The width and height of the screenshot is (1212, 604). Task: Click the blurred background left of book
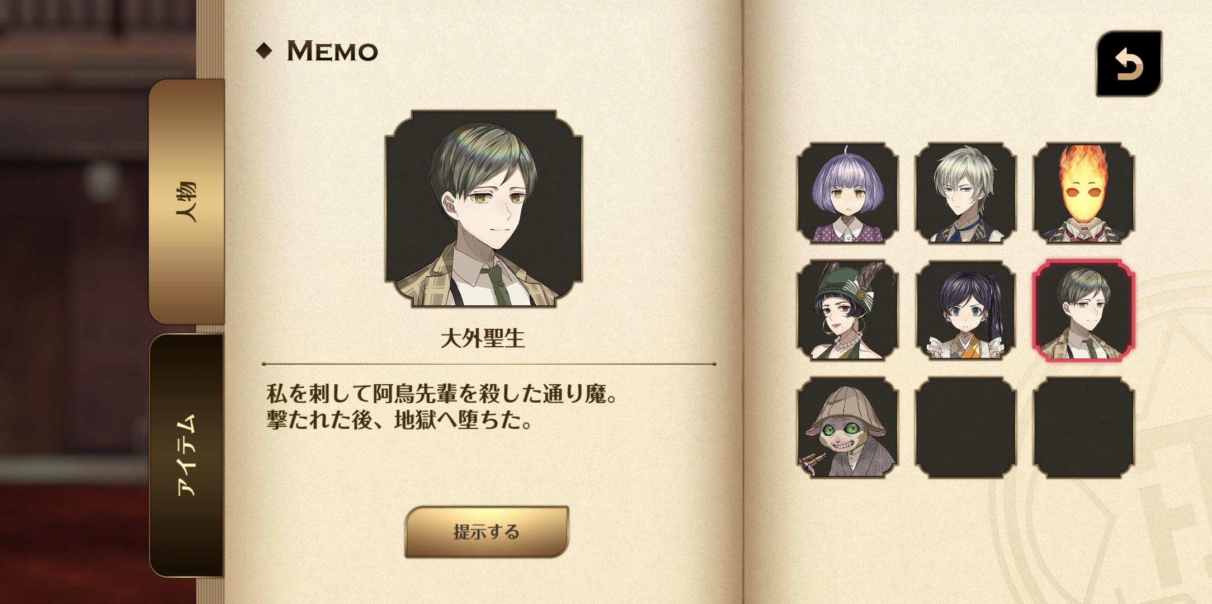tap(73, 302)
